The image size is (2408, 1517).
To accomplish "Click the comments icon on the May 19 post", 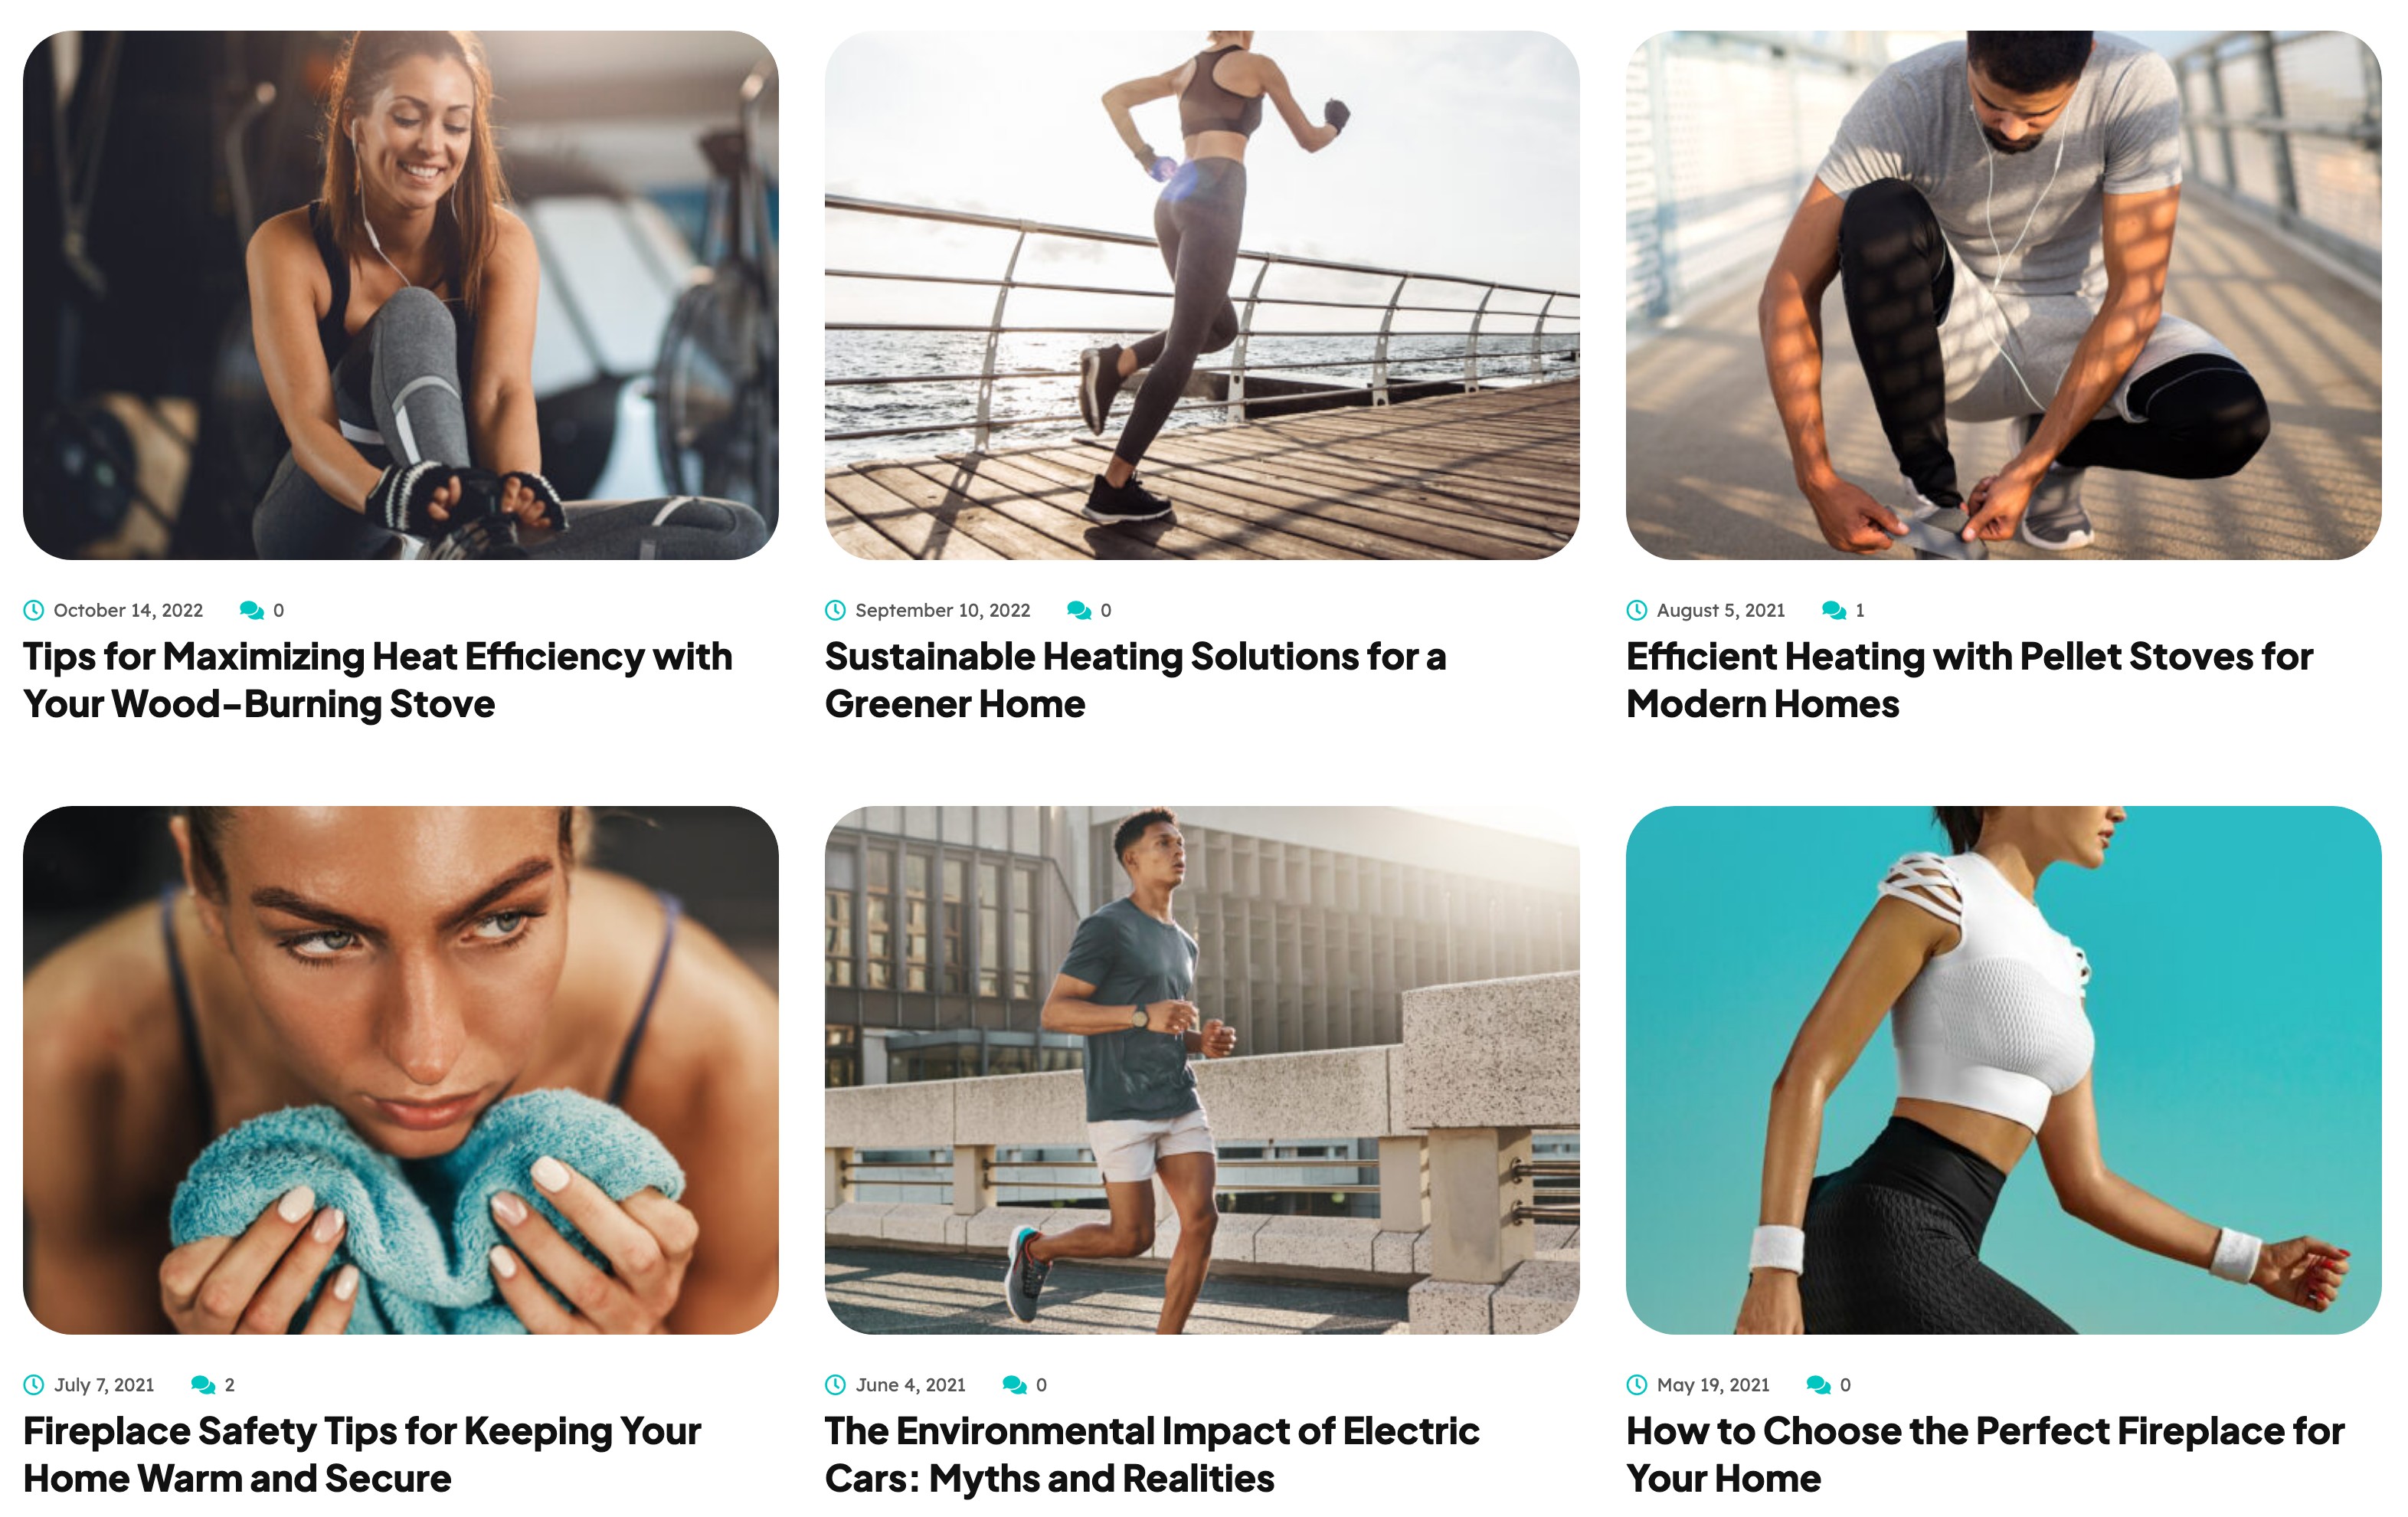I will pos(1819,1384).
